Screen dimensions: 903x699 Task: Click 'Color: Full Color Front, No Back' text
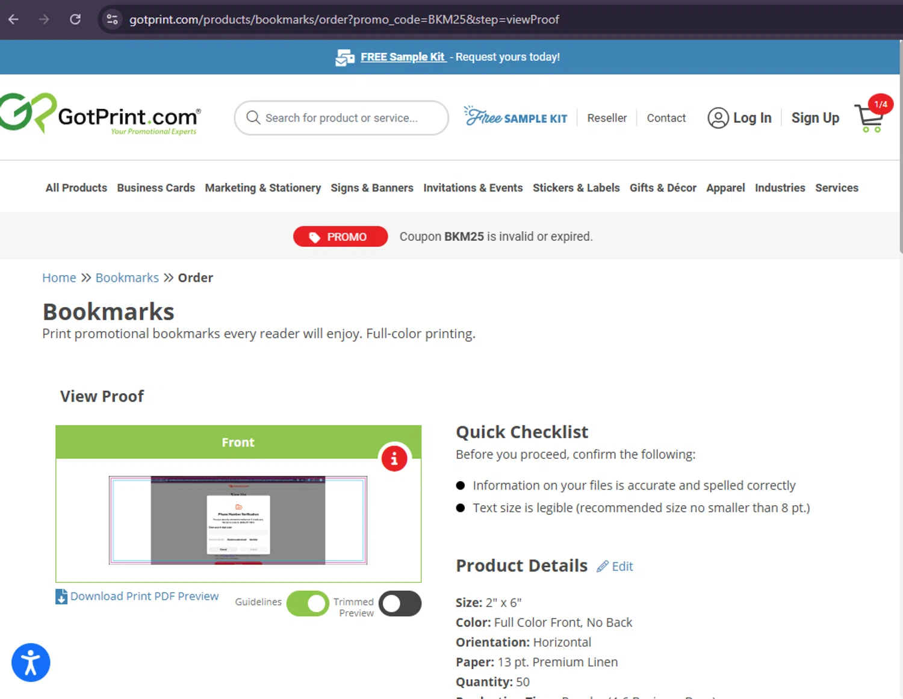click(x=544, y=623)
